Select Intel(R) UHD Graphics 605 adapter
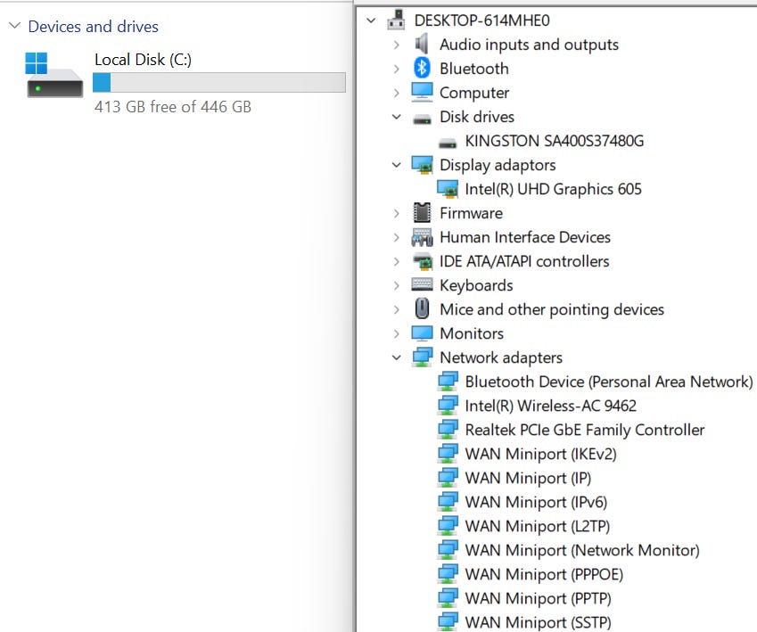This screenshot has width=757, height=632. click(x=553, y=189)
